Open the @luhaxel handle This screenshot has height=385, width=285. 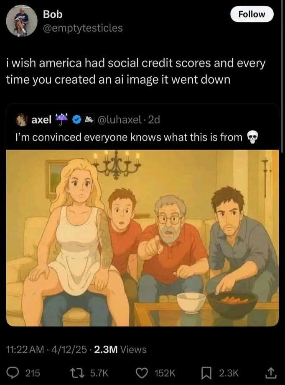click(x=120, y=120)
